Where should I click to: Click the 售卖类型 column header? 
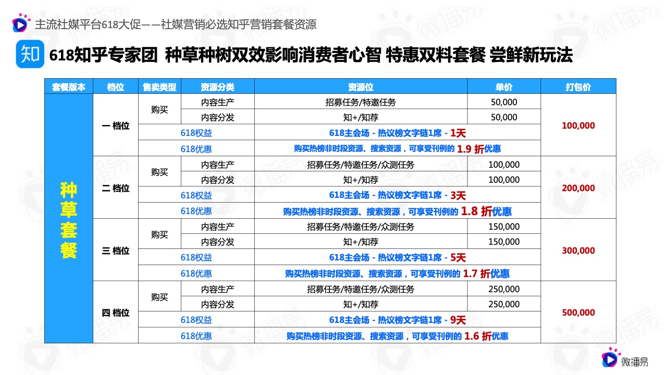click(159, 87)
